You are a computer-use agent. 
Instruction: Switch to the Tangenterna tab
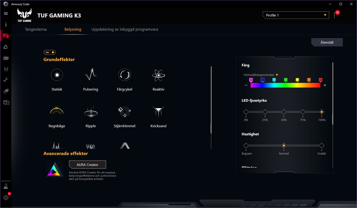tap(36, 29)
